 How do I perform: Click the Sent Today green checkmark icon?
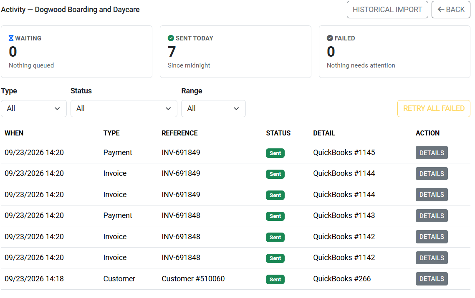point(171,38)
